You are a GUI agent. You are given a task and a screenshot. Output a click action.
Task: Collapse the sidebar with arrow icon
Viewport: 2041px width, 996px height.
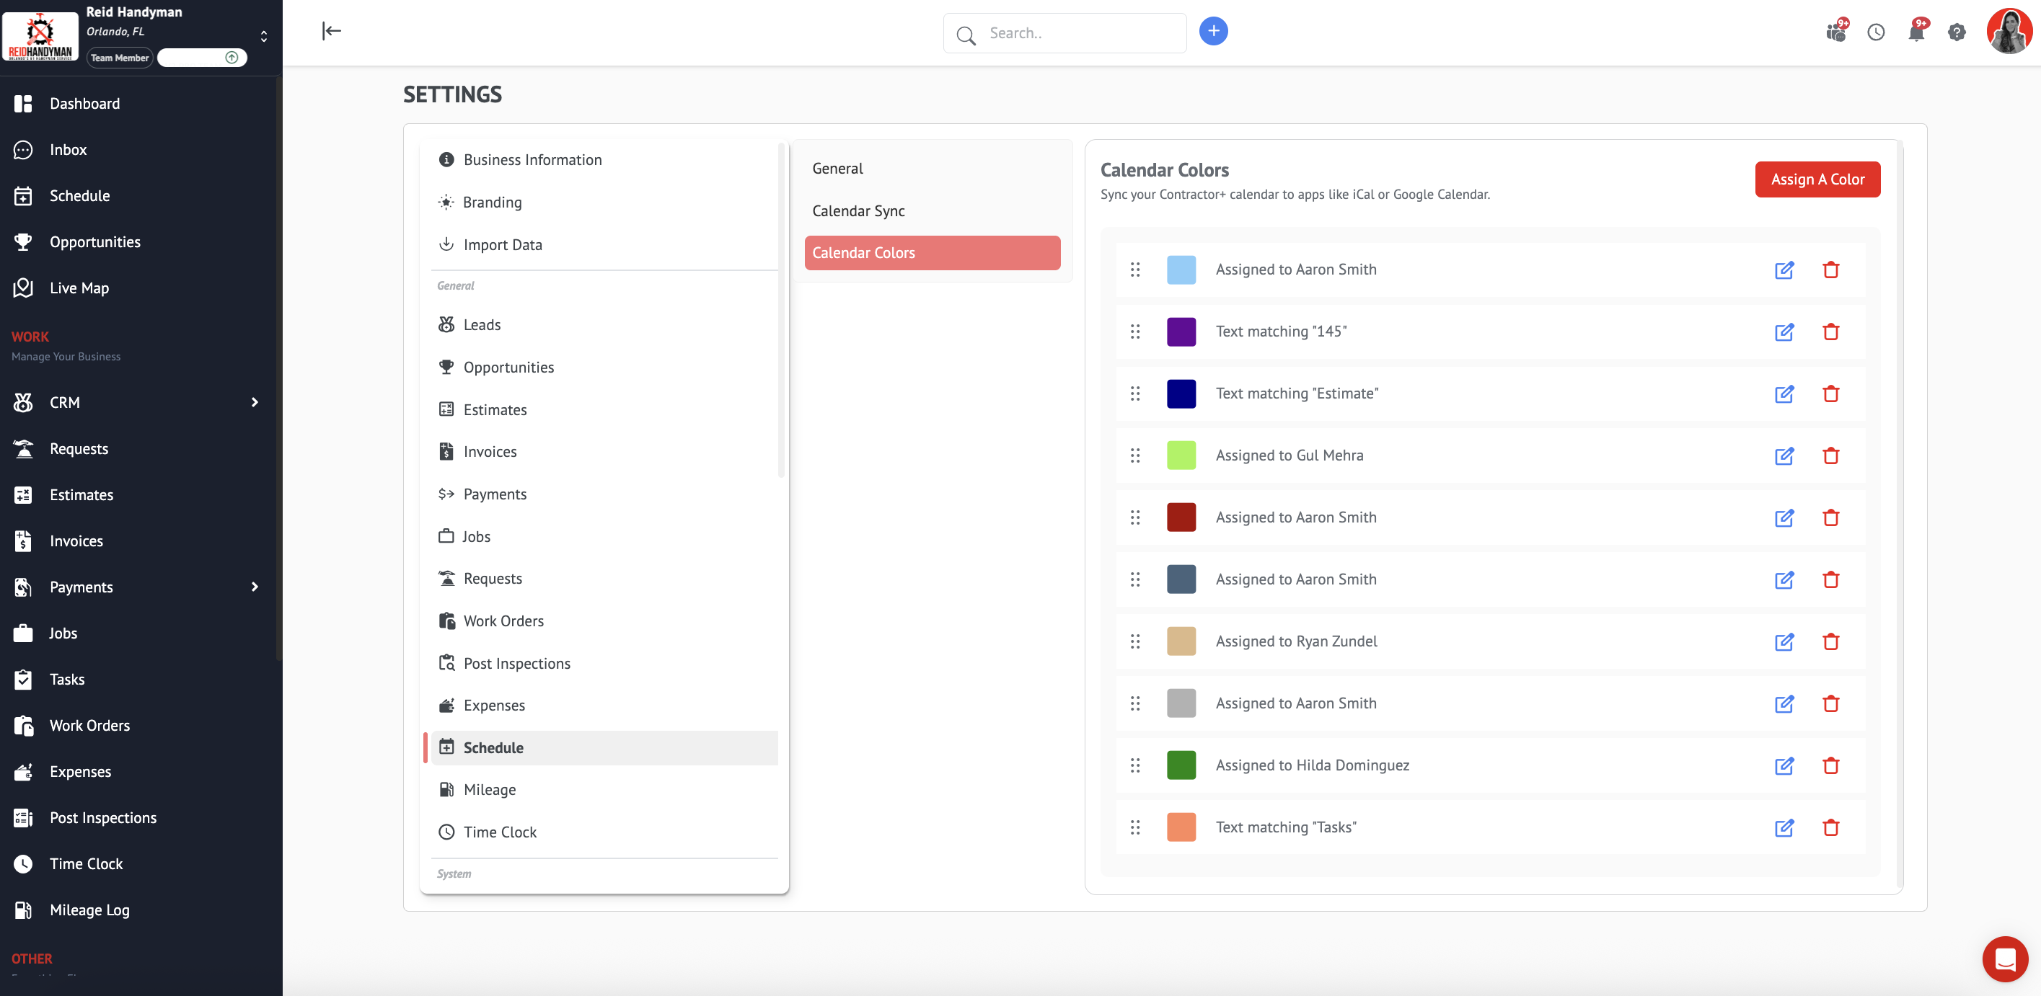click(x=331, y=31)
